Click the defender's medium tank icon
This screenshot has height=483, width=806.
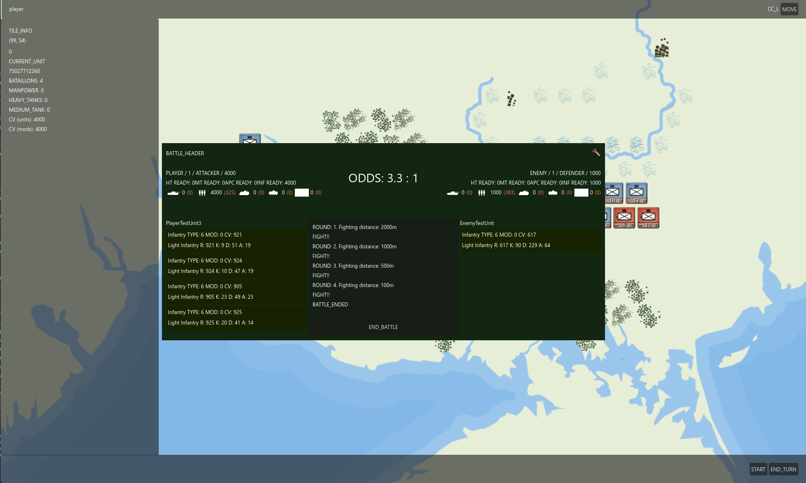(524, 193)
